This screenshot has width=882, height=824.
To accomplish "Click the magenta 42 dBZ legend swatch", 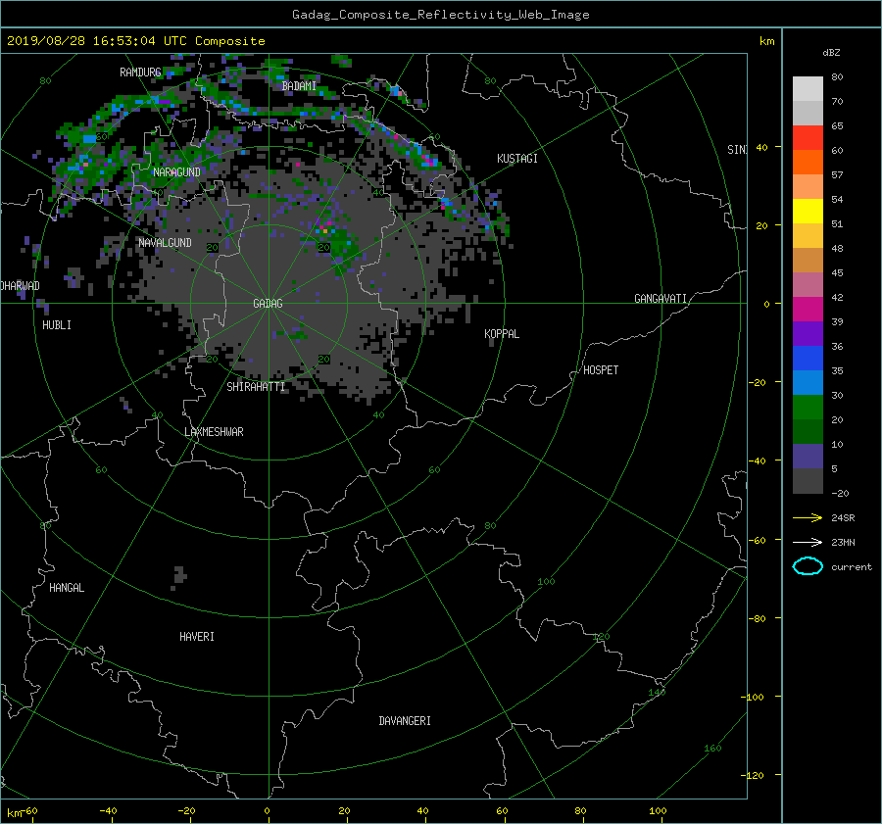I will [808, 310].
